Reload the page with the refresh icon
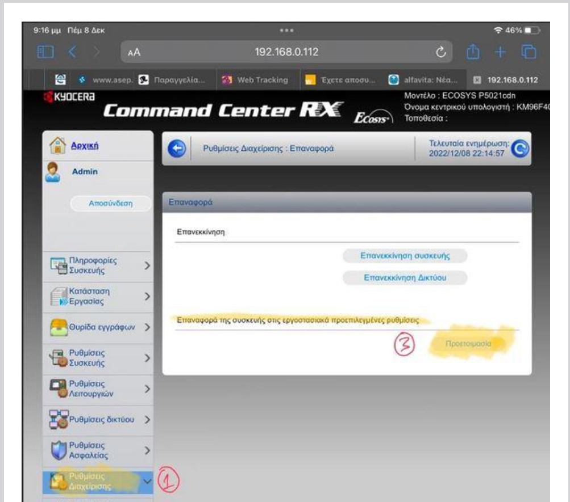The image size is (570, 502). click(440, 52)
